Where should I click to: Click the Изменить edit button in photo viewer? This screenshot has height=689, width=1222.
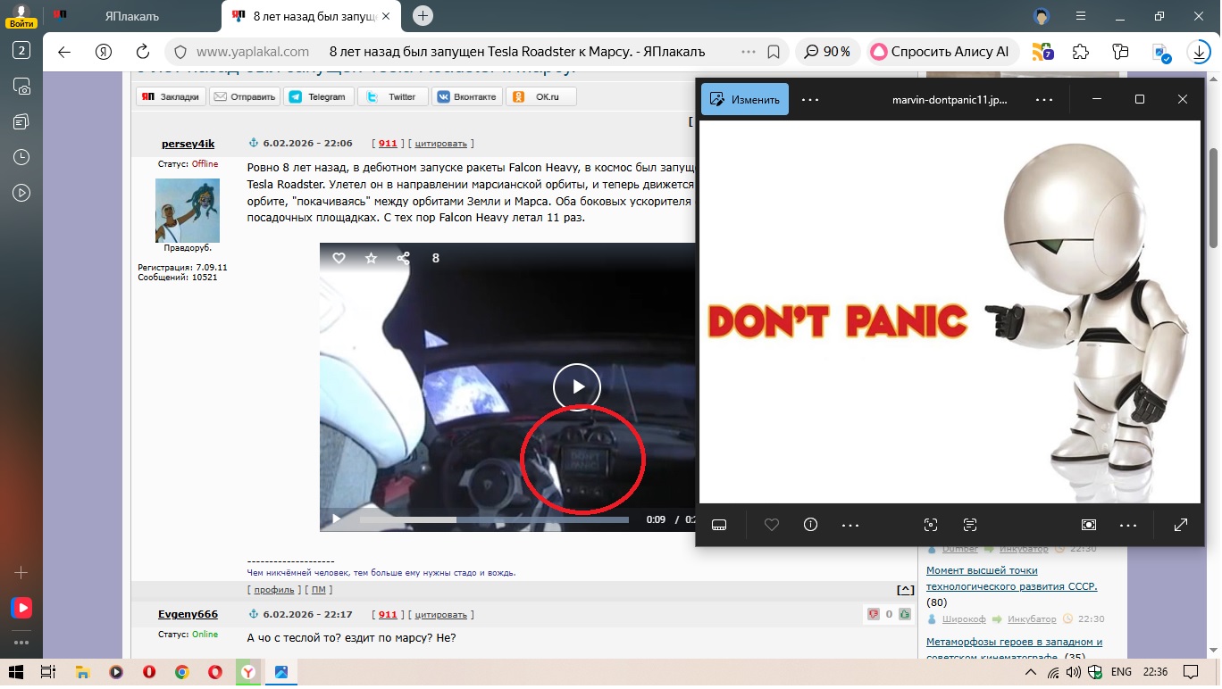point(745,99)
